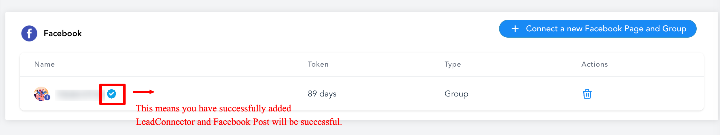Click the Name column header
720x135 pixels.
[45, 64]
